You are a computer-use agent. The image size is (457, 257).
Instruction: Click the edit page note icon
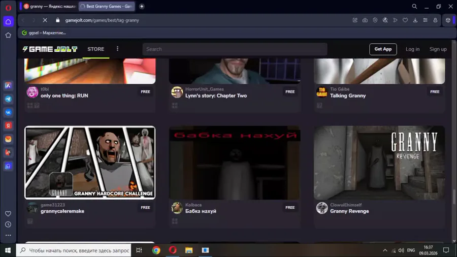click(355, 20)
